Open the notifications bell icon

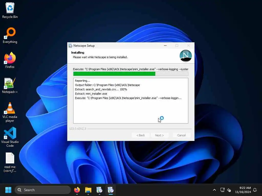click(x=255, y=190)
